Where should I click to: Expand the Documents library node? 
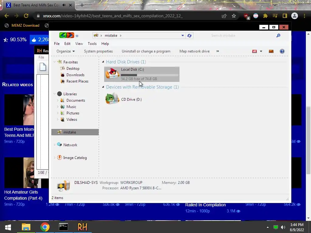coord(57,100)
